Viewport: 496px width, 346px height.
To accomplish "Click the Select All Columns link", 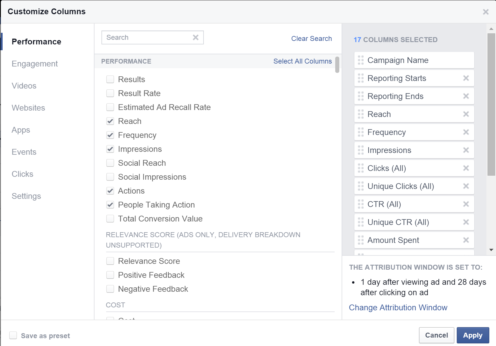I will (x=302, y=61).
